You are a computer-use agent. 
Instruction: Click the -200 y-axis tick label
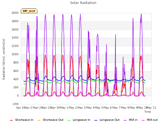tap(15, 104)
